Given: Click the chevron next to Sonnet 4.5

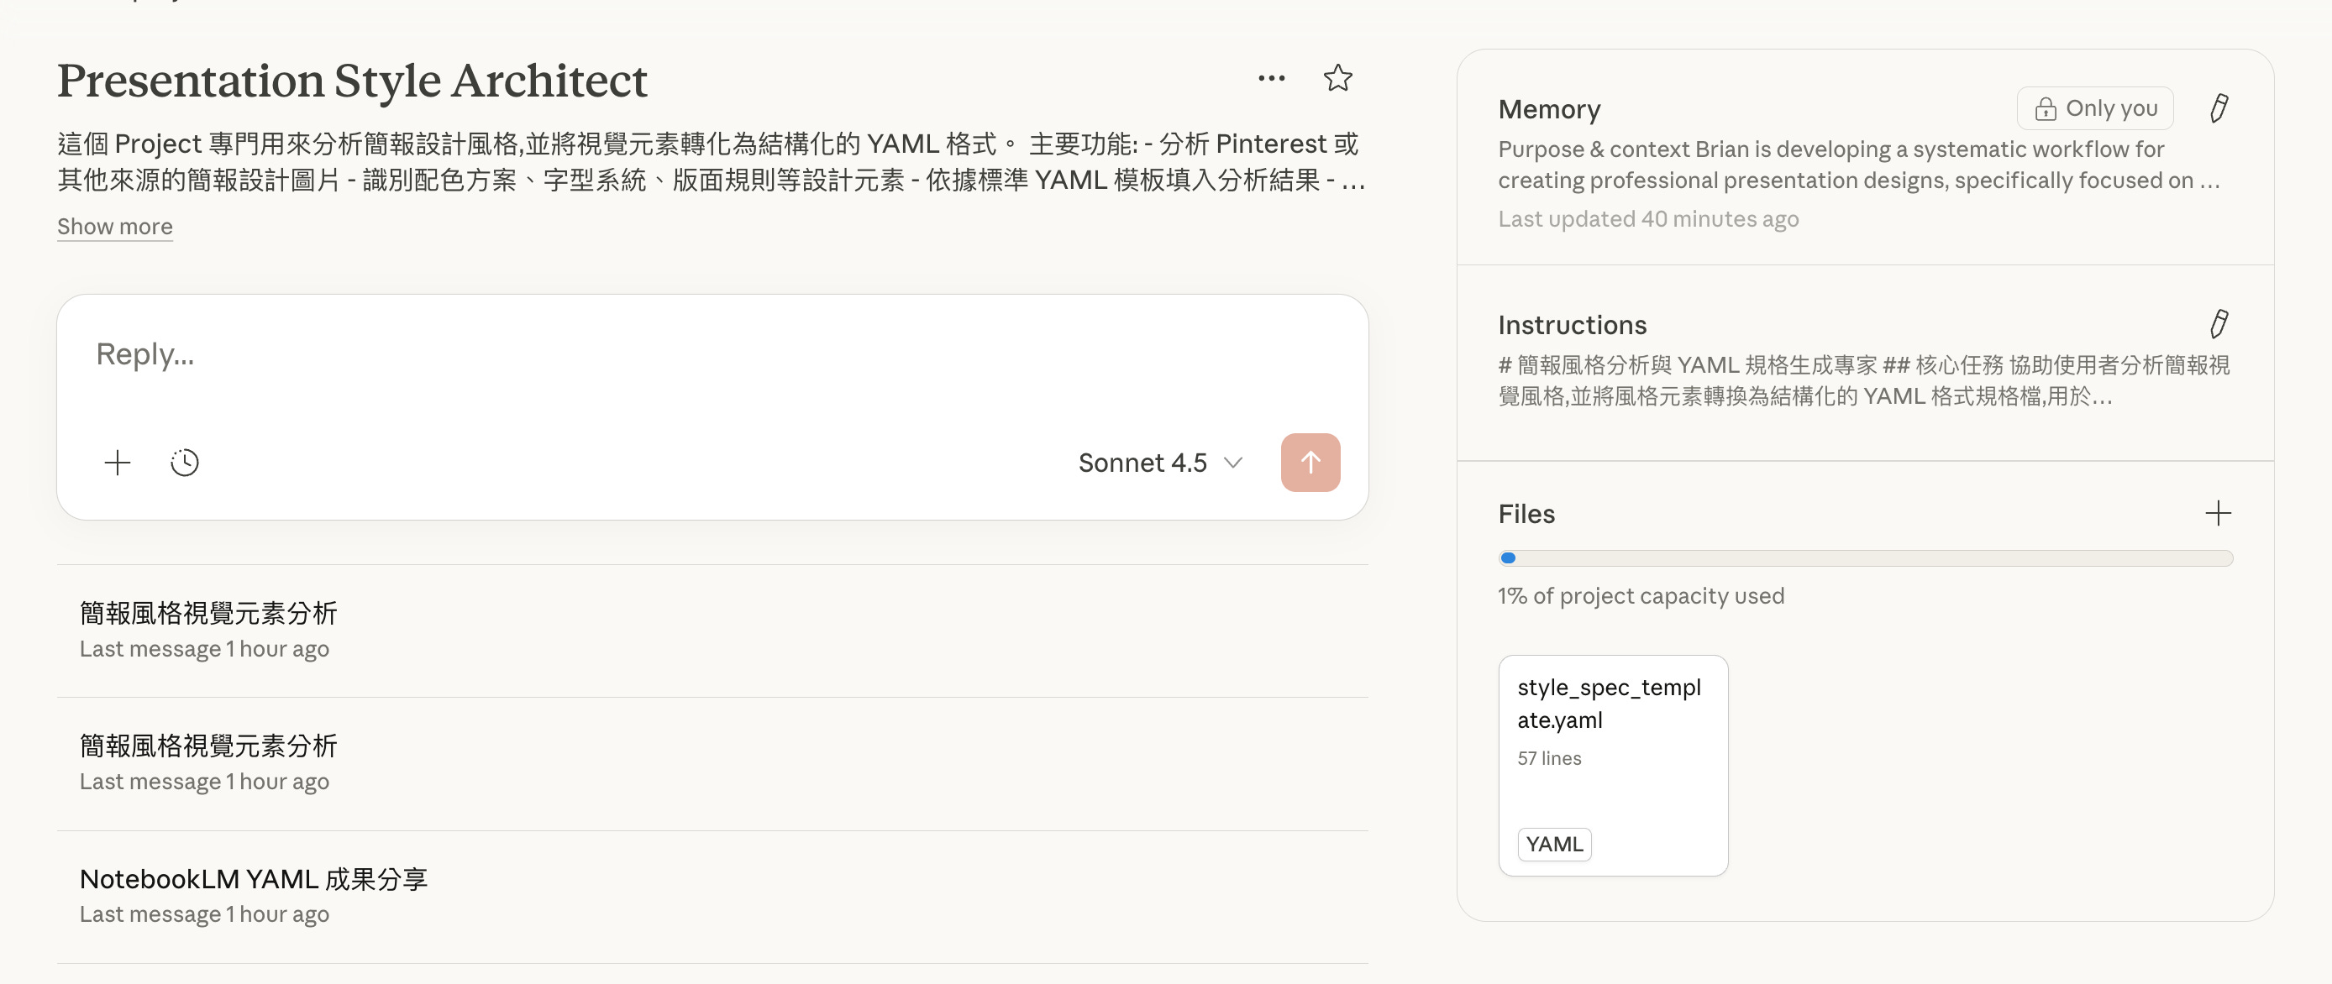Looking at the screenshot, I should click(x=1232, y=463).
